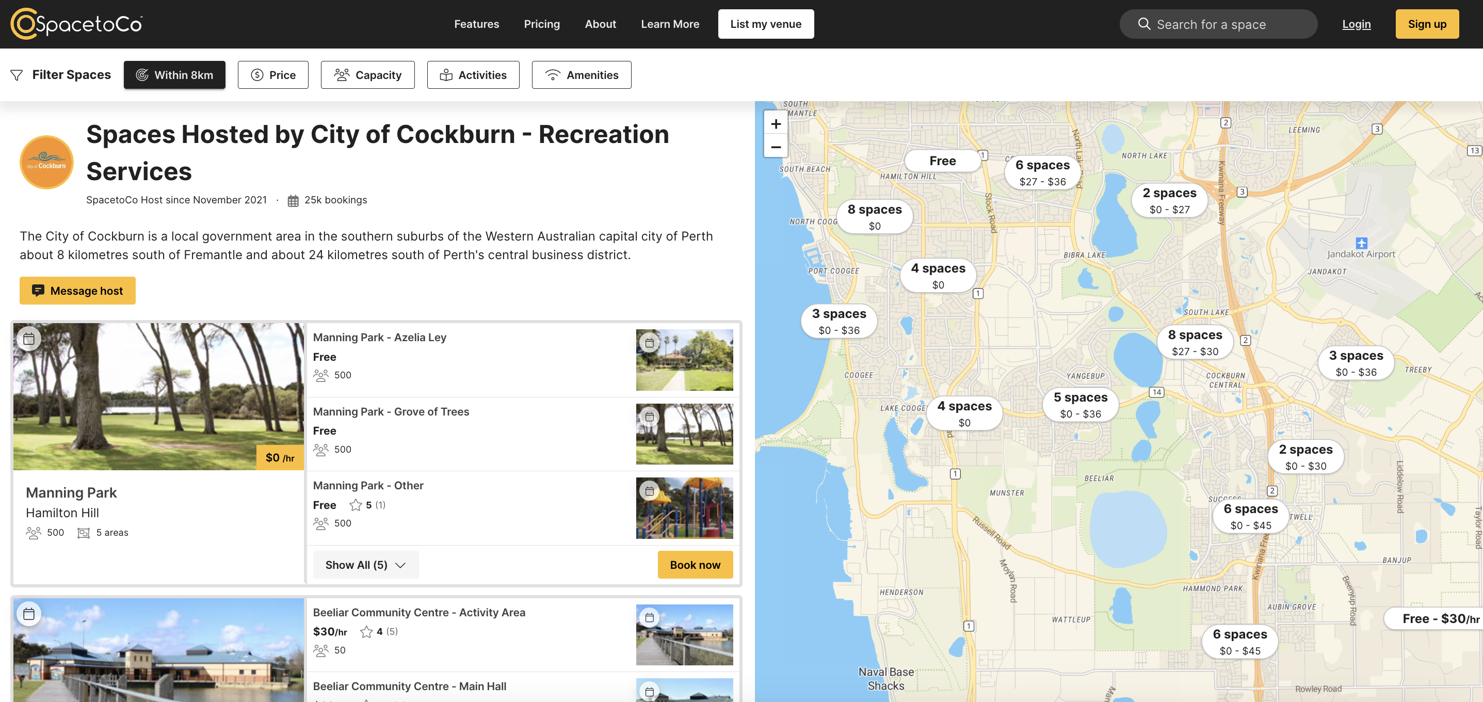Toggle the Within 8km filter

click(x=174, y=75)
